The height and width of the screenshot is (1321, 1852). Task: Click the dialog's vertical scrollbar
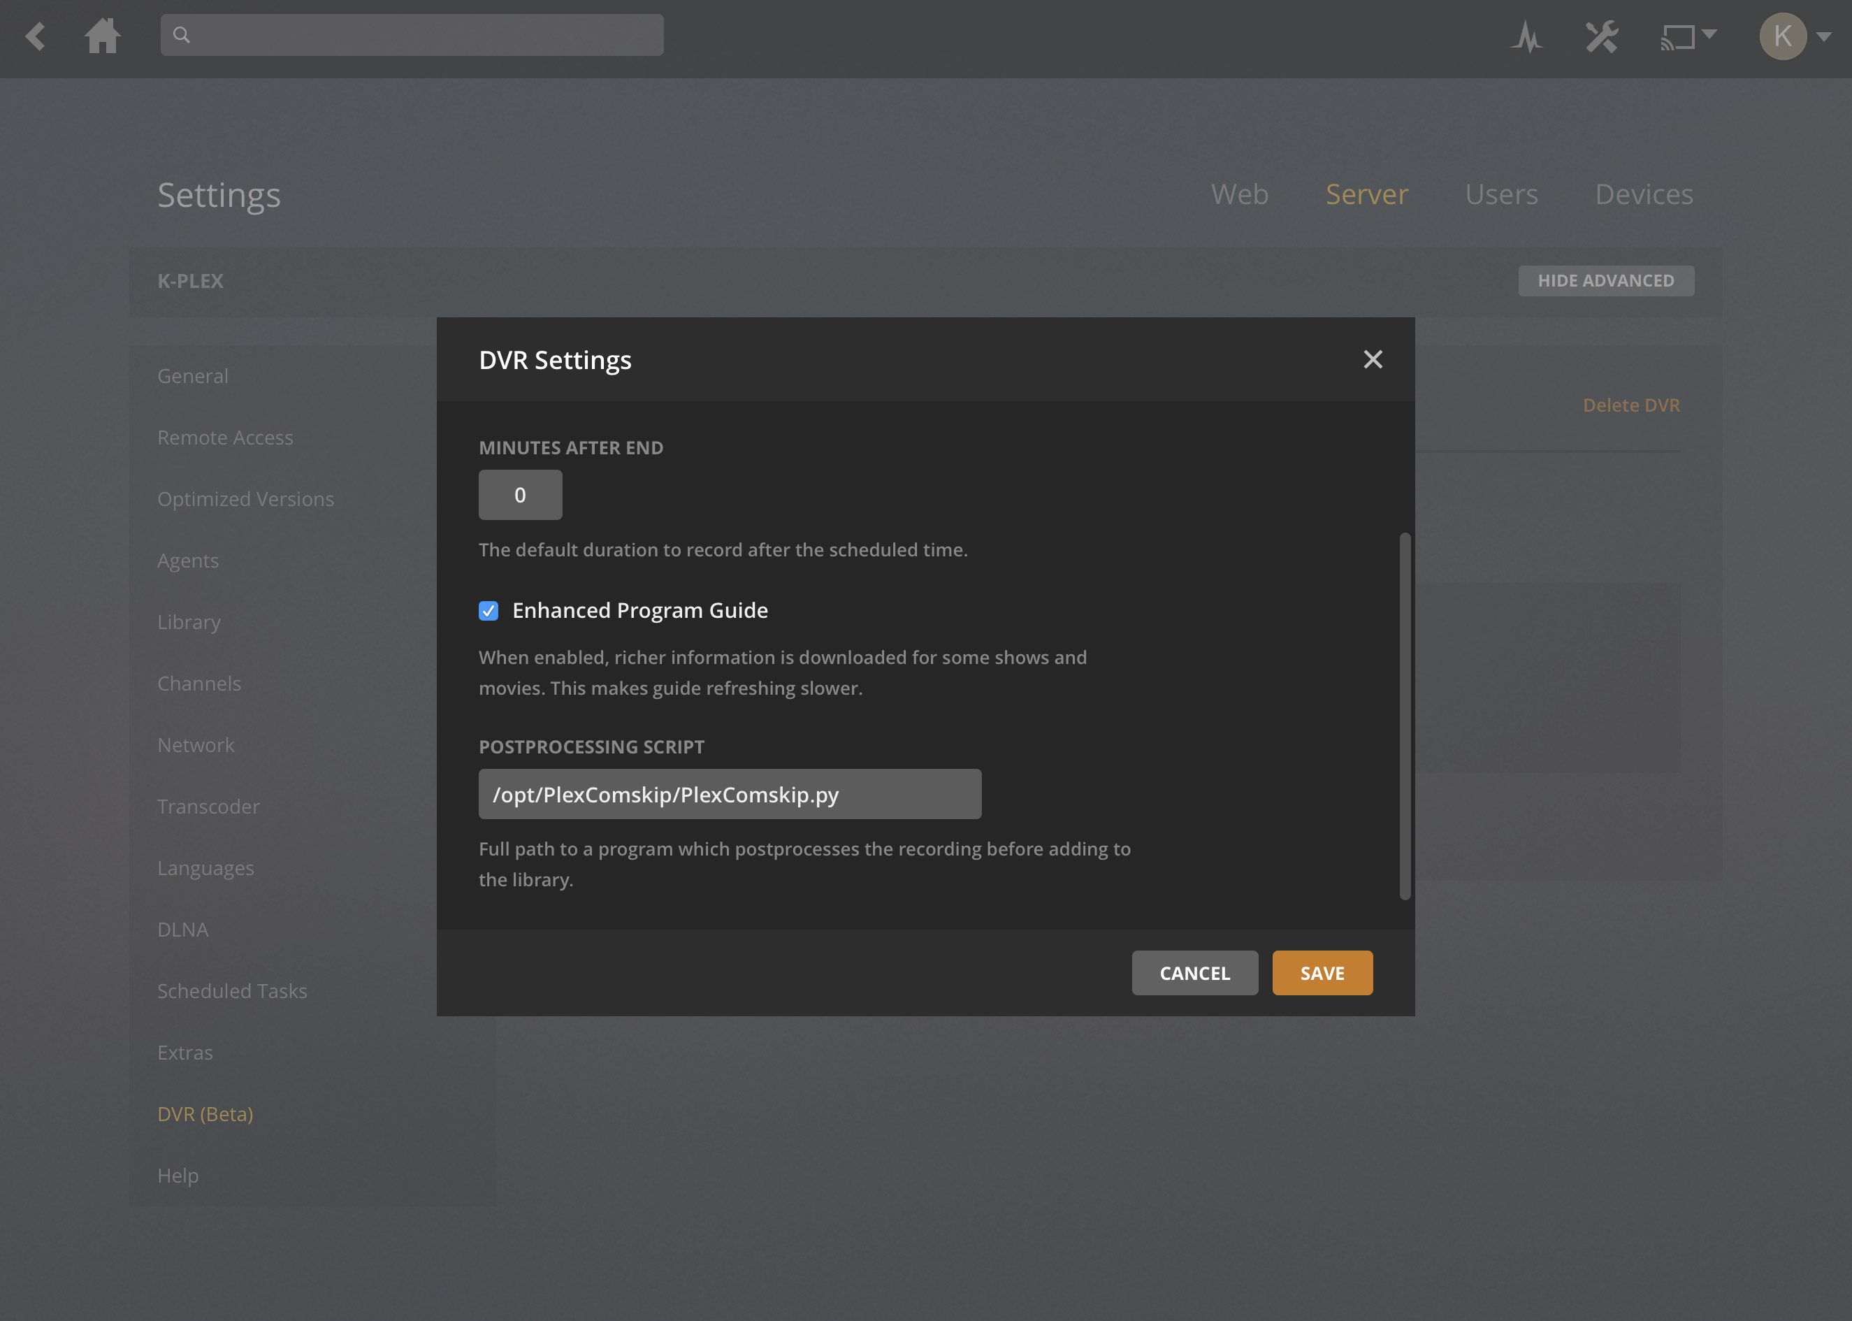point(1405,716)
